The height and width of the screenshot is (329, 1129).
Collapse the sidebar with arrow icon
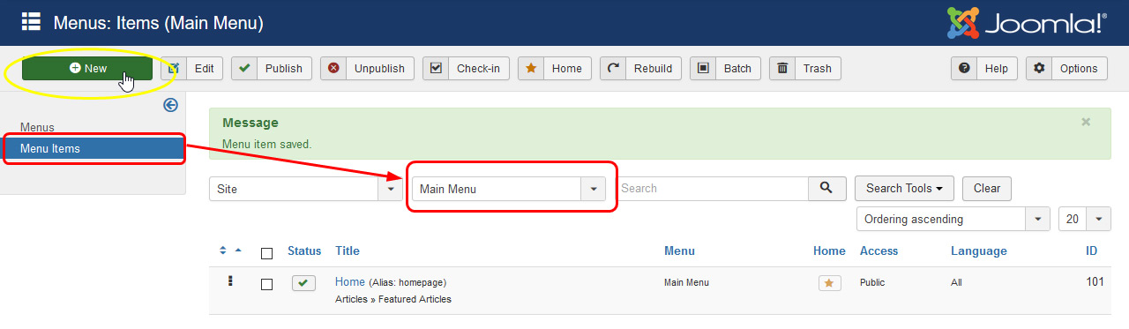(x=171, y=105)
